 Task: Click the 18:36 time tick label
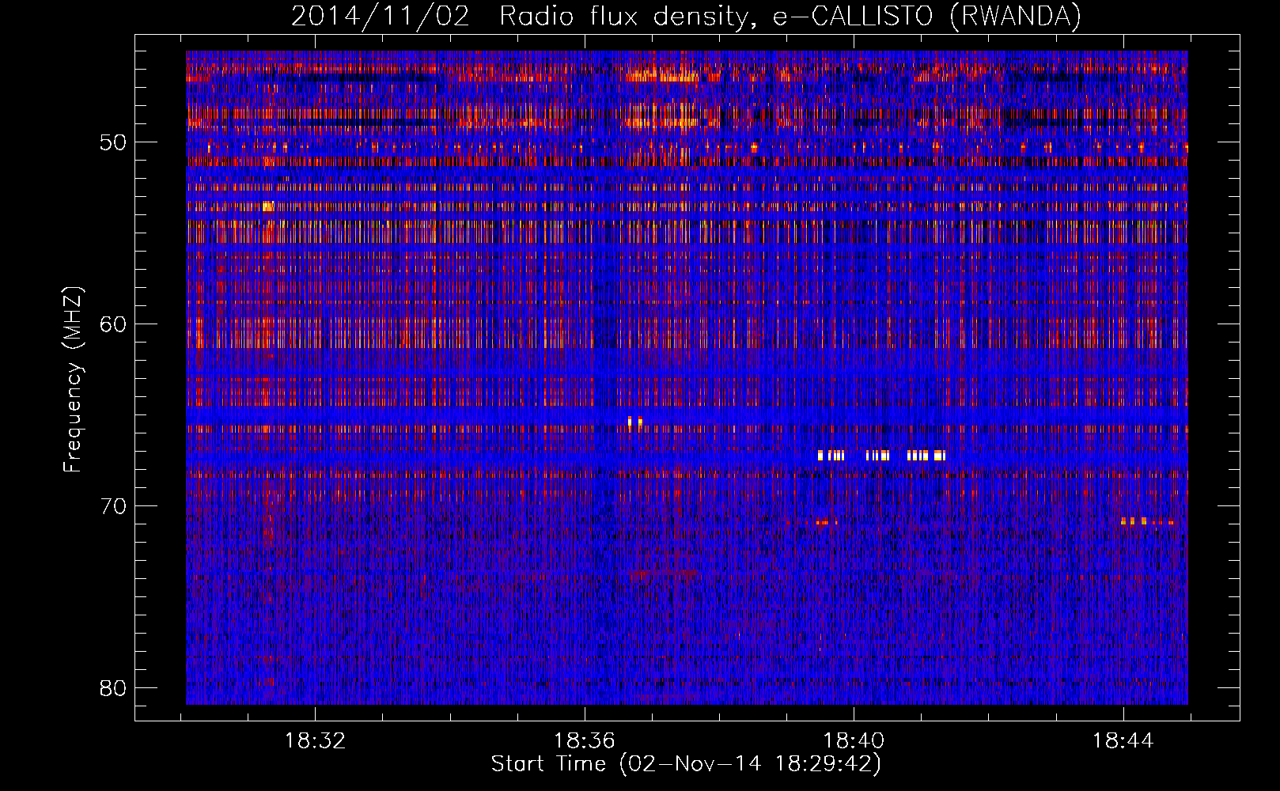click(585, 741)
